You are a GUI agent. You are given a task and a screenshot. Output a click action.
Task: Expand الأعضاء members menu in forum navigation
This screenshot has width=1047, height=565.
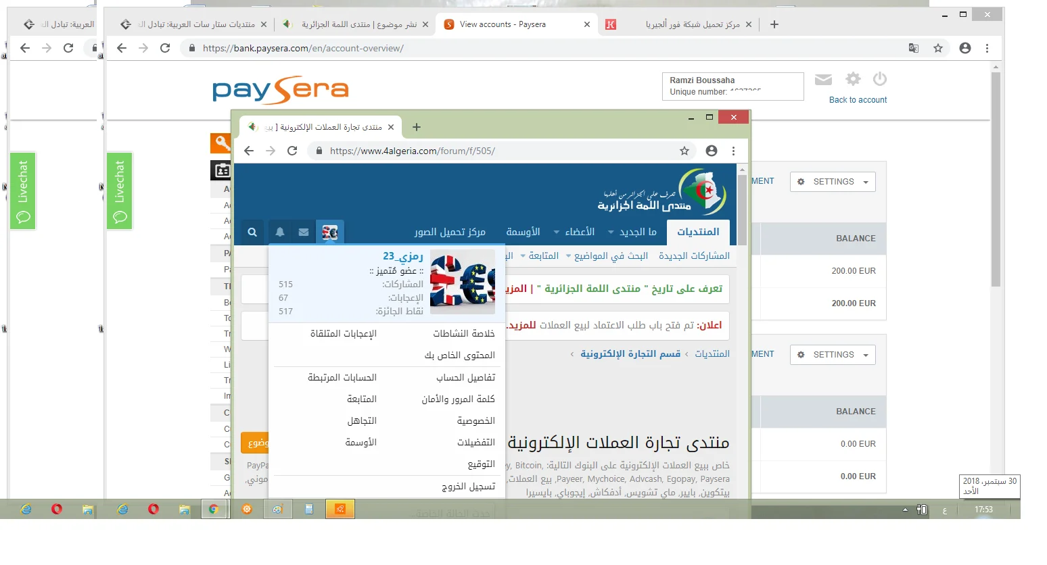pos(574,232)
